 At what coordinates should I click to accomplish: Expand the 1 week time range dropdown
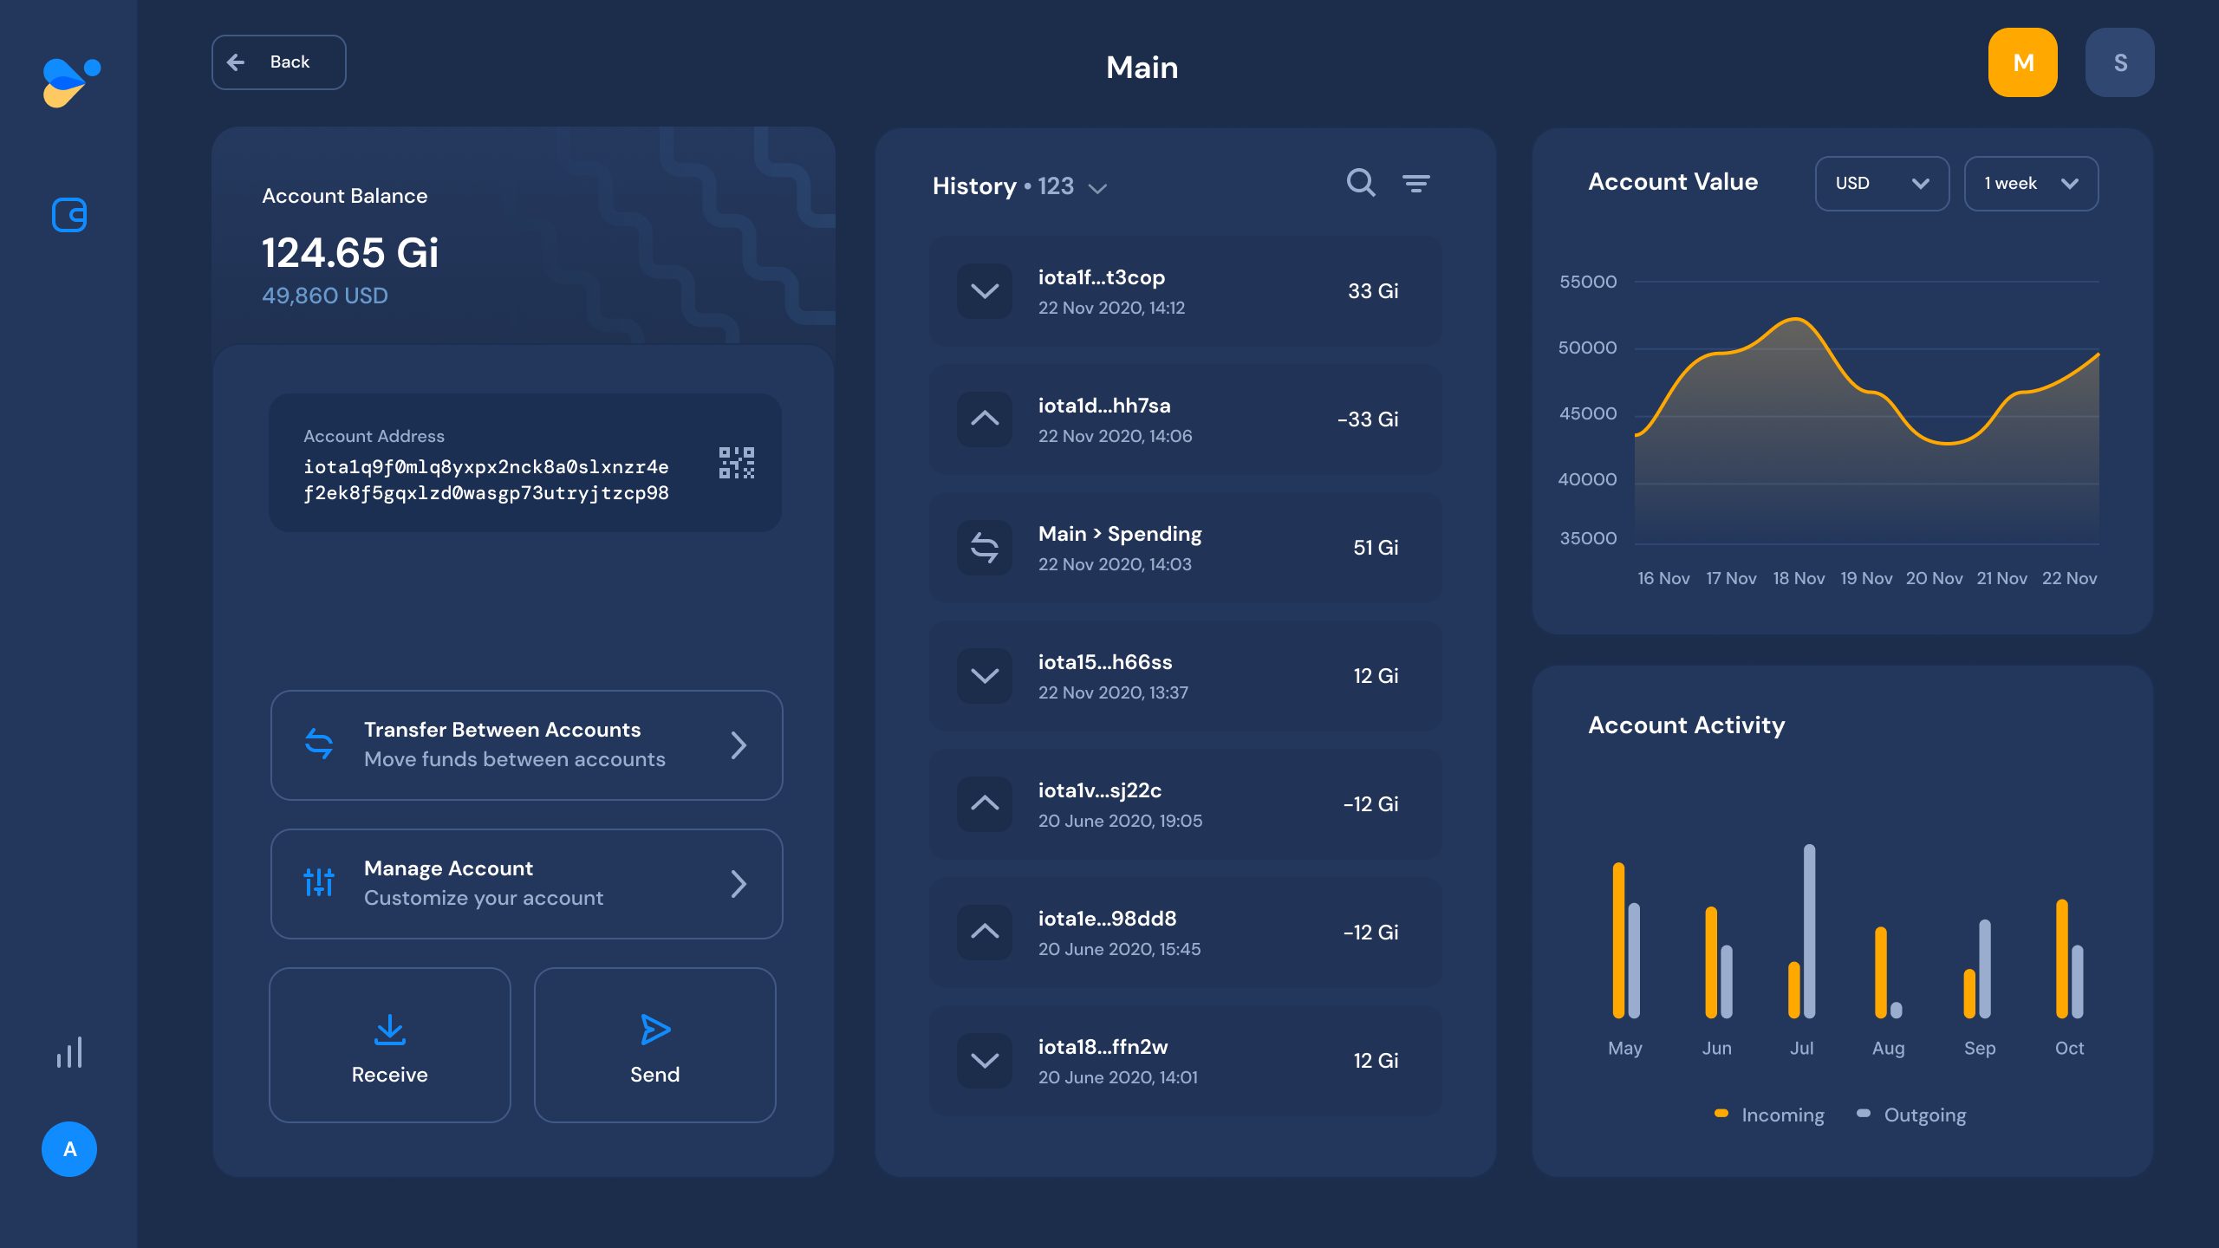tap(2032, 183)
